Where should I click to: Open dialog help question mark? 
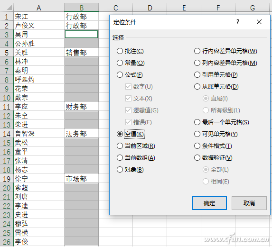238,22
